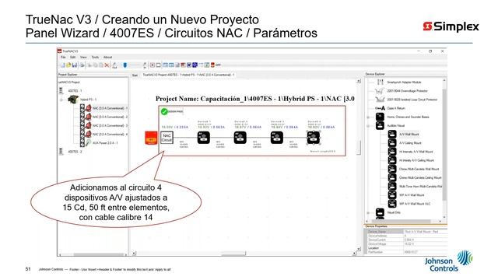
Task: Select NAC [3.0 A Conventional] - 3 in tree
Action: click(x=110, y=125)
